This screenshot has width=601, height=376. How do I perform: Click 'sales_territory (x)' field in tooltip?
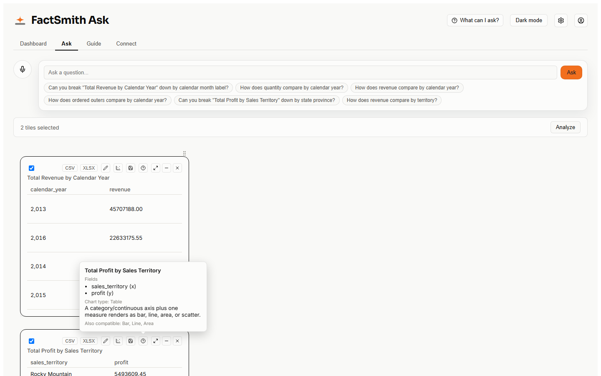[114, 286]
